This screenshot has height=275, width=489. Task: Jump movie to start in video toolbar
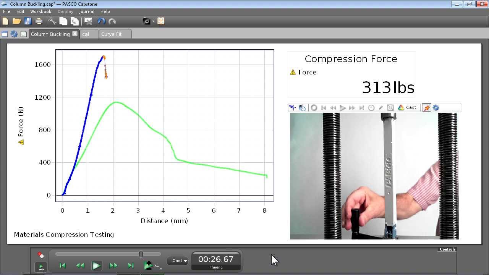tap(324, 108)
